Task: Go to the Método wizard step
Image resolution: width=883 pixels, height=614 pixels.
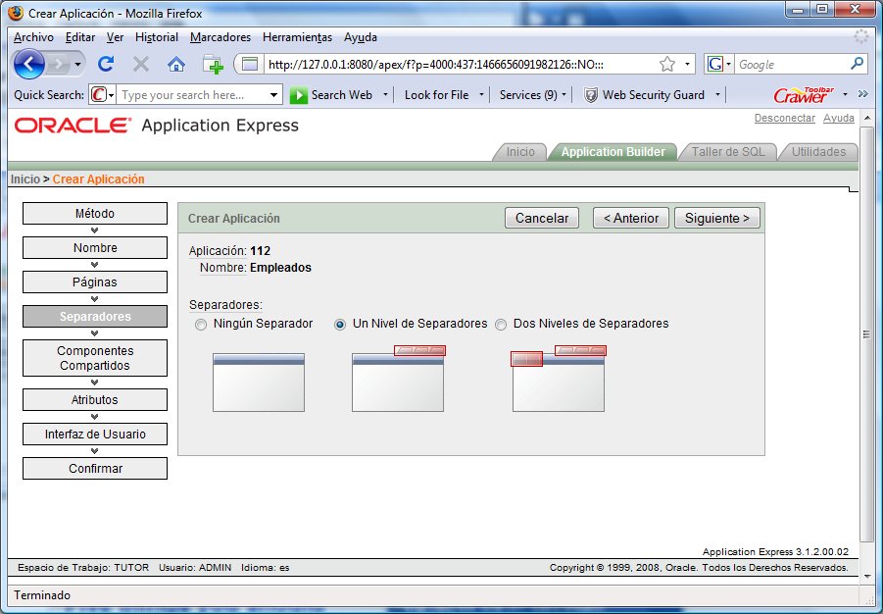Action: pos(95,214)
